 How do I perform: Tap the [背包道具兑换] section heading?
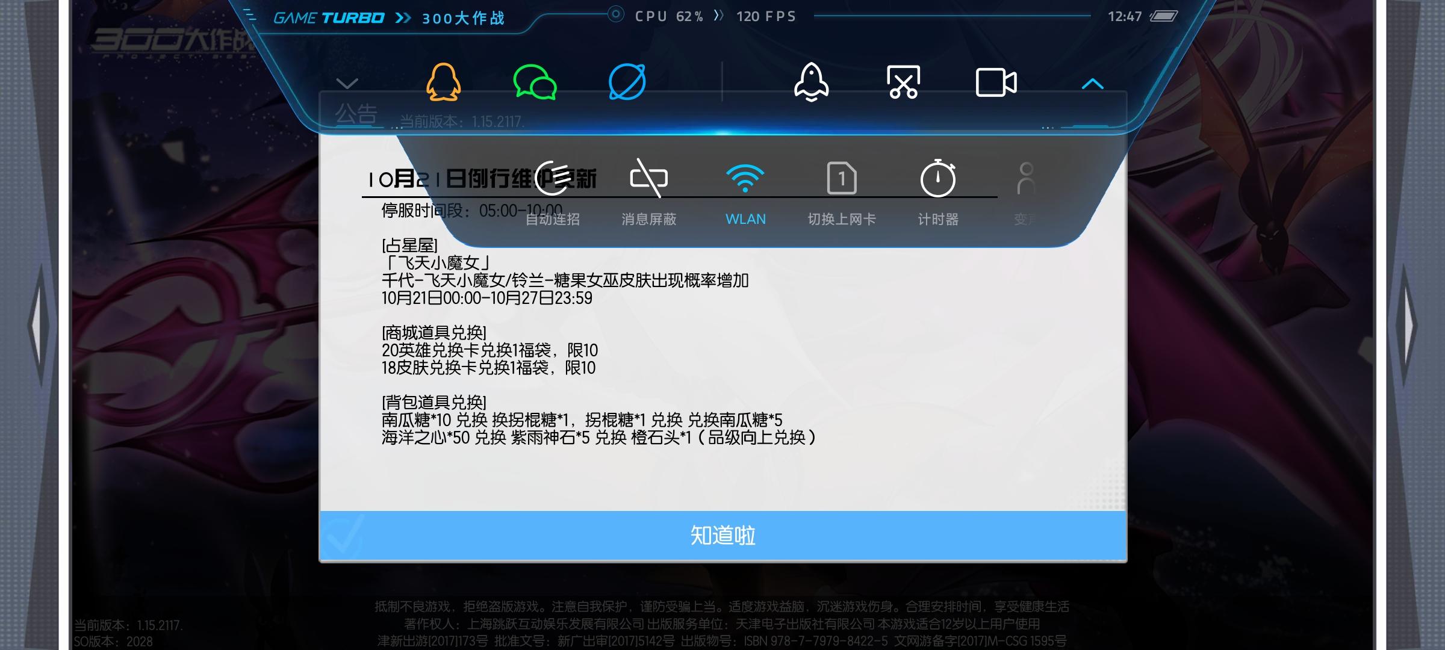(434, 403)
